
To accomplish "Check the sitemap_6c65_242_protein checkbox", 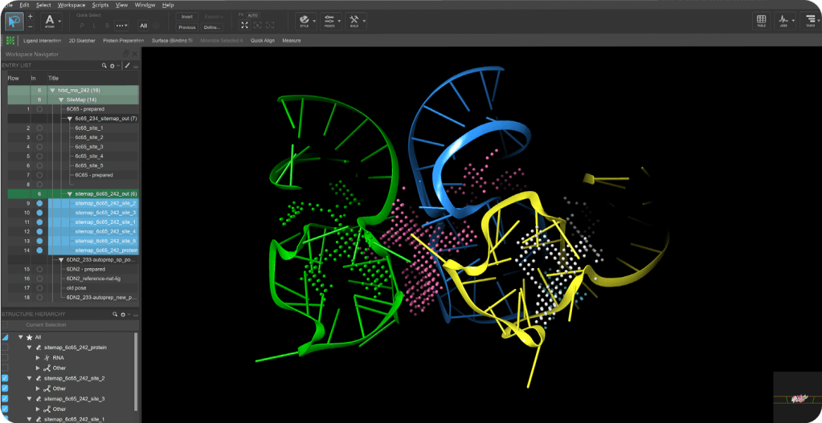I will [x=5, y=348].
